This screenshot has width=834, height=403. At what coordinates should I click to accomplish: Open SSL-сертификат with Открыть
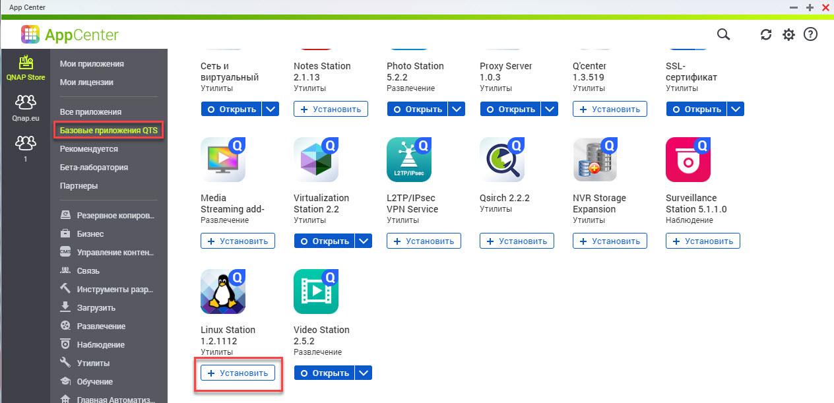[x=696, y=109]
